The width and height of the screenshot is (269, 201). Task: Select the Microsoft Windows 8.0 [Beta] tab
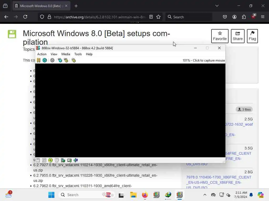(x=41, y=6)
